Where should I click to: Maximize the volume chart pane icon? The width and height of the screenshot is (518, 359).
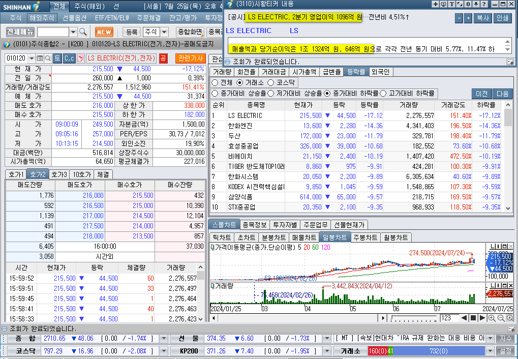coord(505,285)
